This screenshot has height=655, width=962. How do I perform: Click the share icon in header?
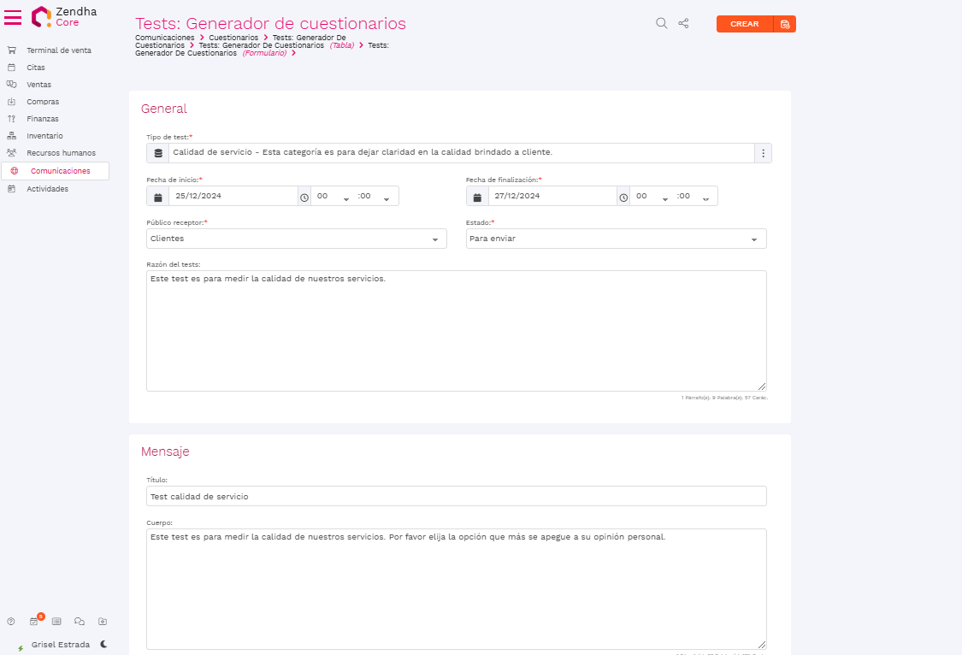683,24
